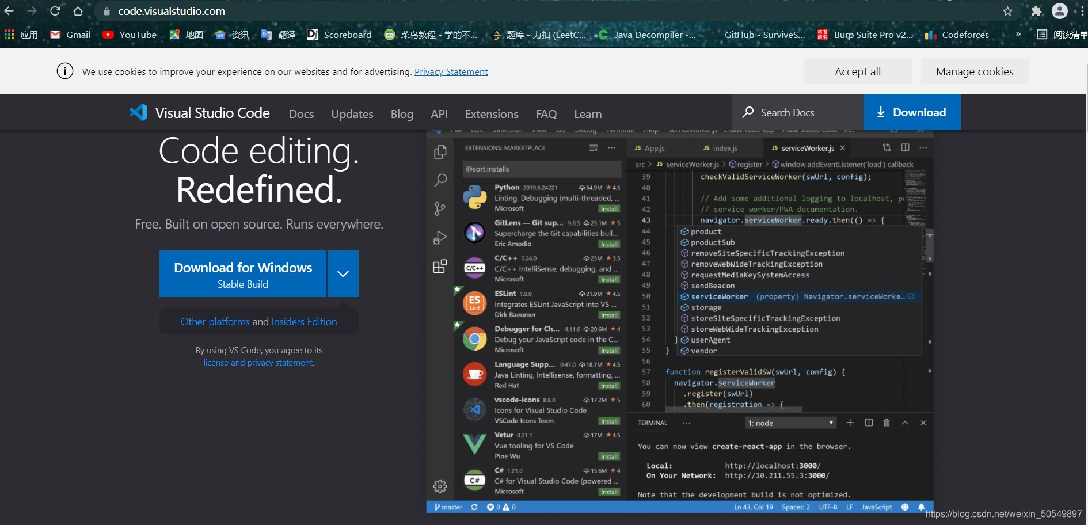
Task: Select the userAgent suggestion in autocomplete
Action: tap(800, 340)
